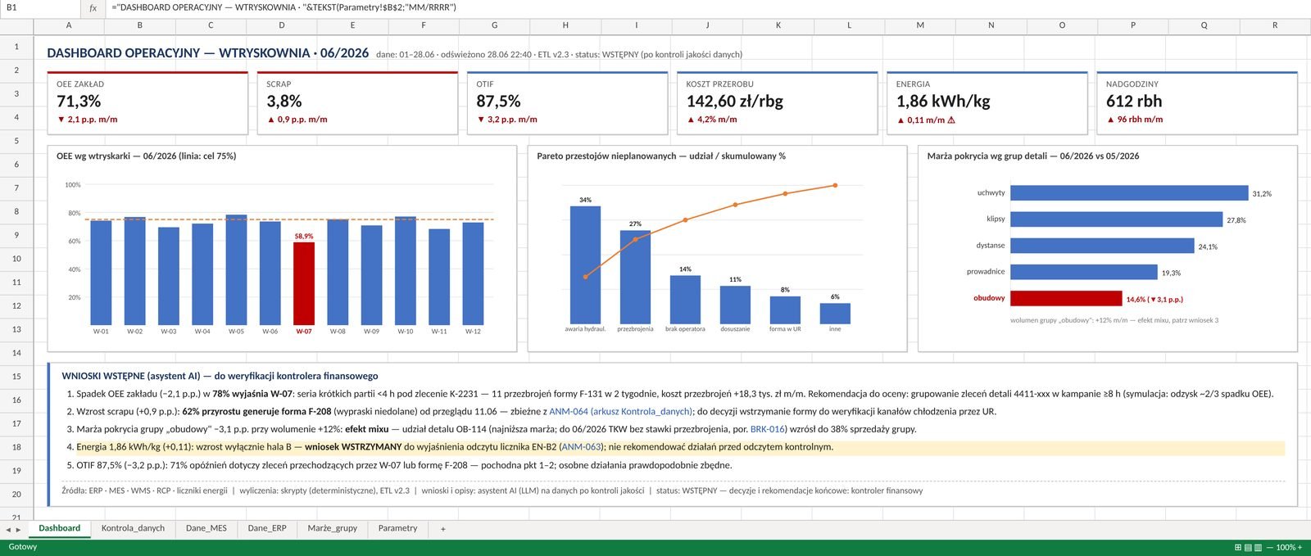The width and height of the screenshot is (1311, 556).
Task: Click the OEE ZAKŁAD value 71,3%
Action: (x=79, y=102)
